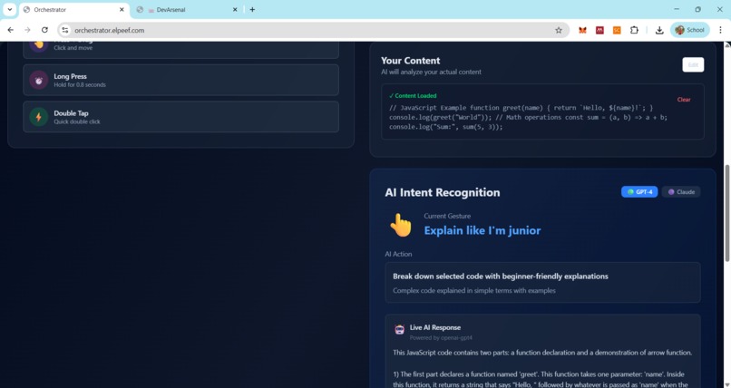This screenshot has height=388, width=731.
Task: Click the Edit button in Your Content
Action: (693, 64)
